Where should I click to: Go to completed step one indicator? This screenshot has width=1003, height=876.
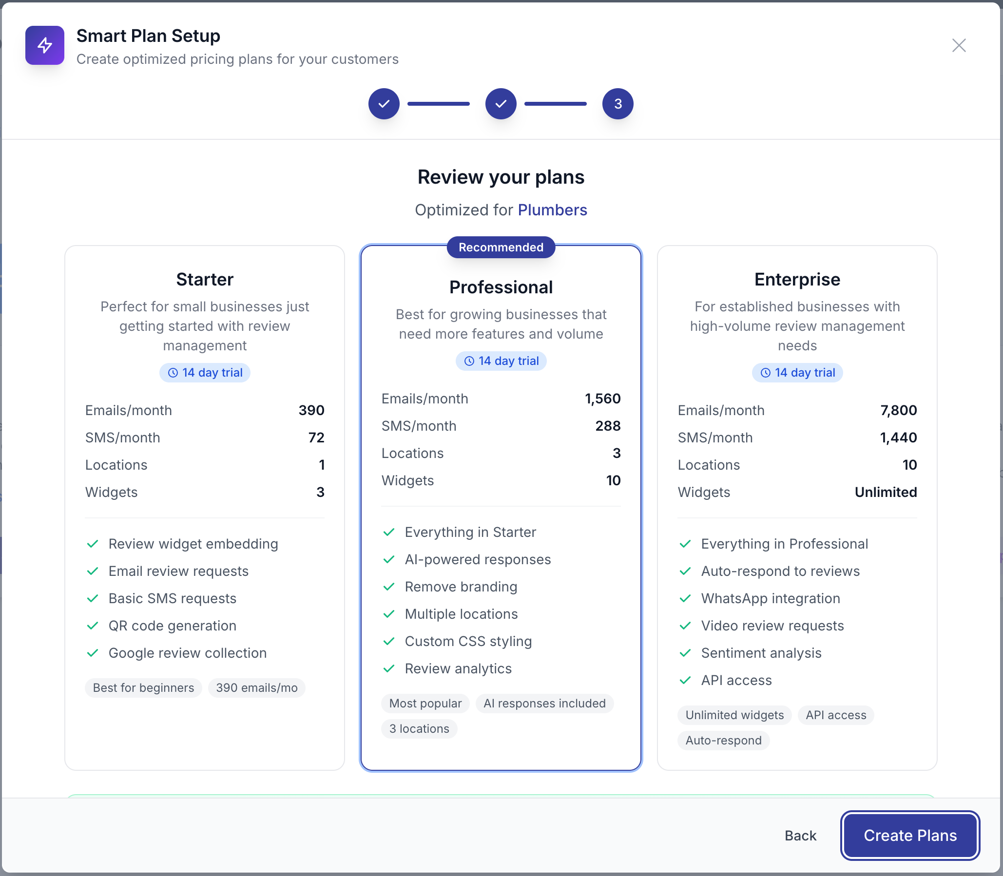point(384,104)
